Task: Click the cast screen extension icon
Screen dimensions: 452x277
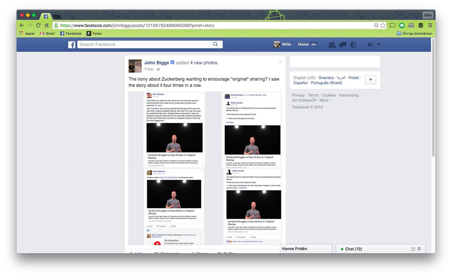Action: (392, 25)
